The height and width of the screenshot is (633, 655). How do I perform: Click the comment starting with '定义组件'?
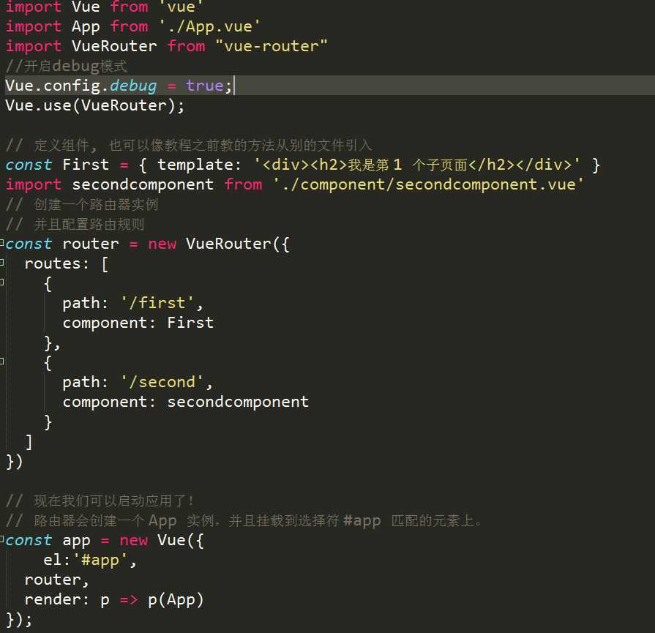pyautogui.click(x=189, y=146)
